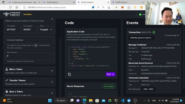Click the Name value BatchPin
Viewport: 185px width, 104px height.
tap(145, 70)
